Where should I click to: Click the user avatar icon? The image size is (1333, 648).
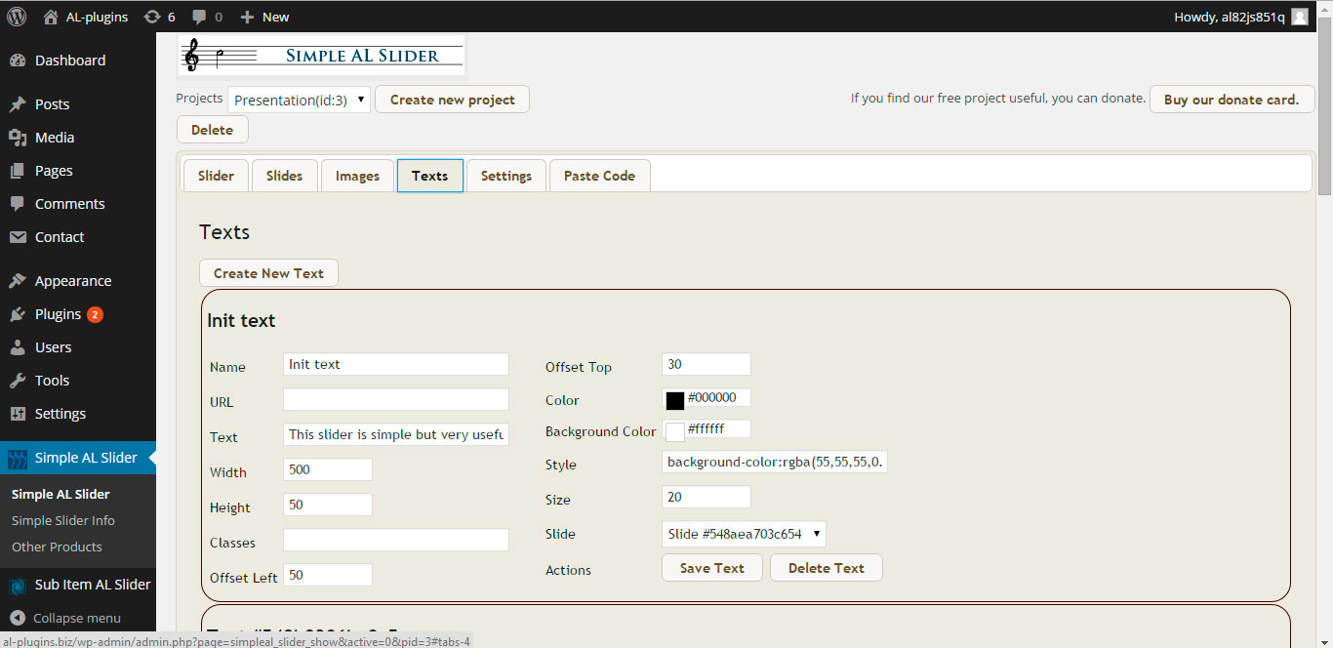pos(1300,17)
